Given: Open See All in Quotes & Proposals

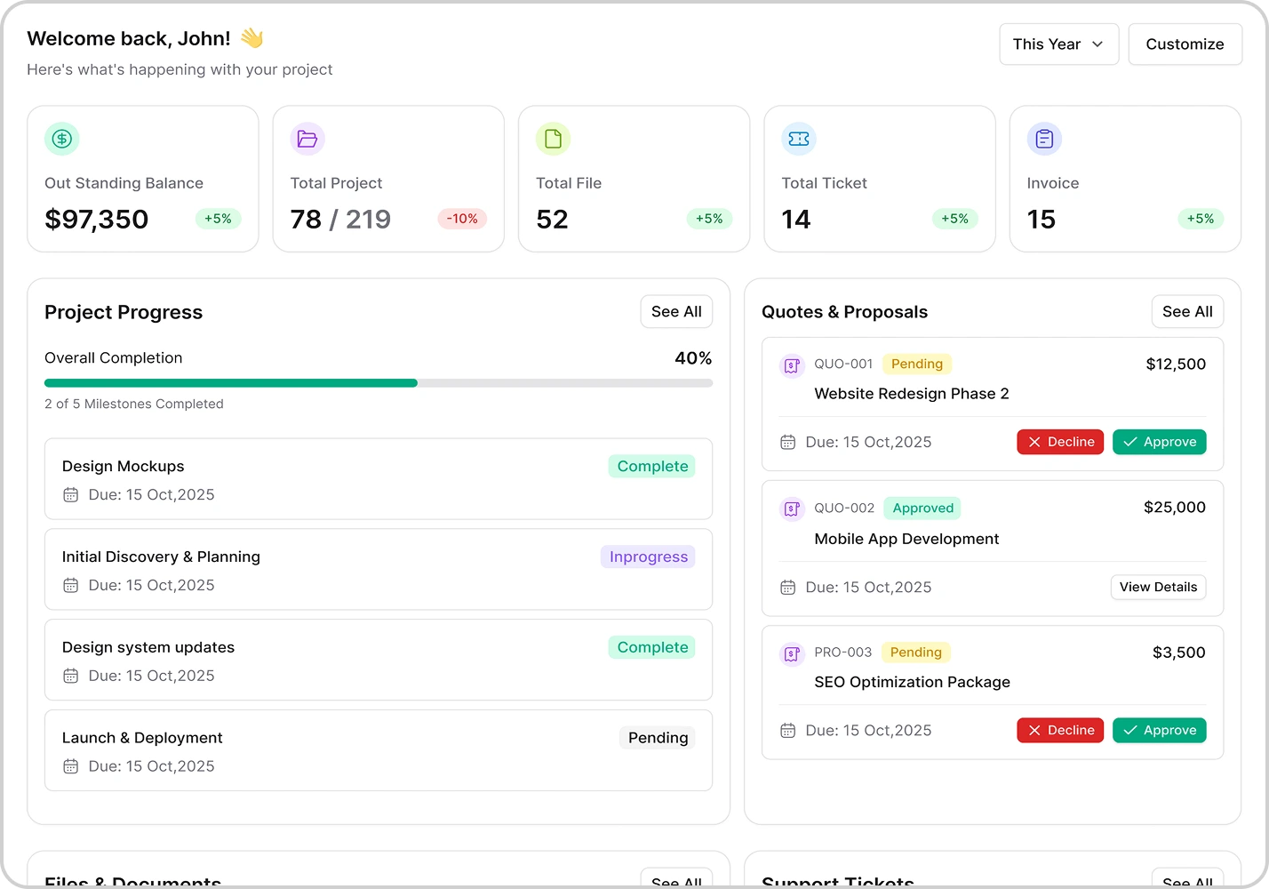Looking at the screenshot, I should pyautogui.click(x=1187, y=311).
